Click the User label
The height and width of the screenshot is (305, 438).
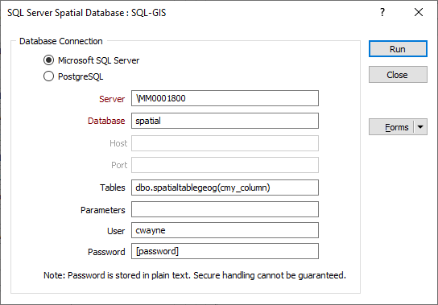tap(116, 231)
